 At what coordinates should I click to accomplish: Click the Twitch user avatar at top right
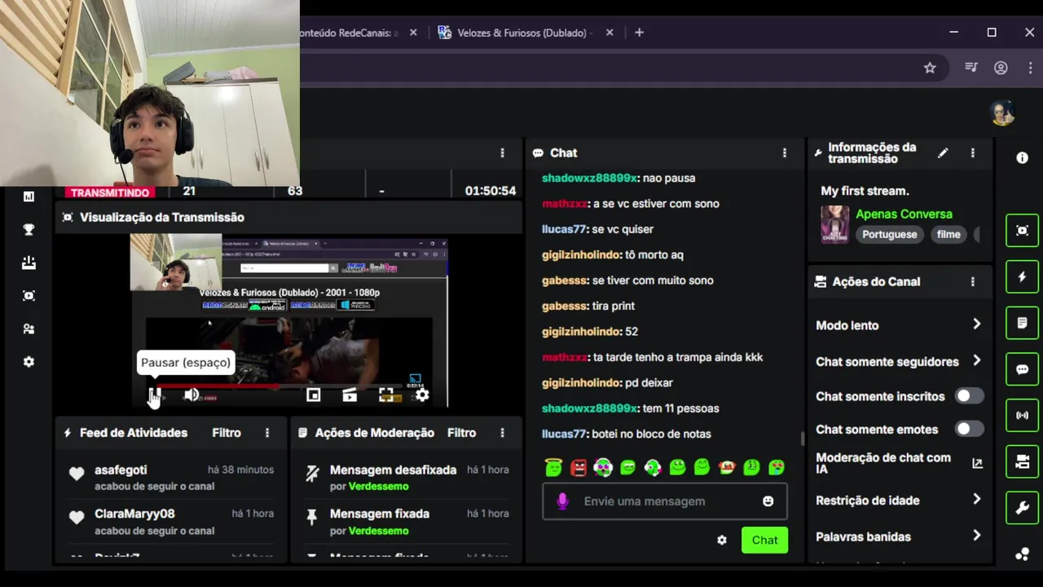[x=1002, y=113]
